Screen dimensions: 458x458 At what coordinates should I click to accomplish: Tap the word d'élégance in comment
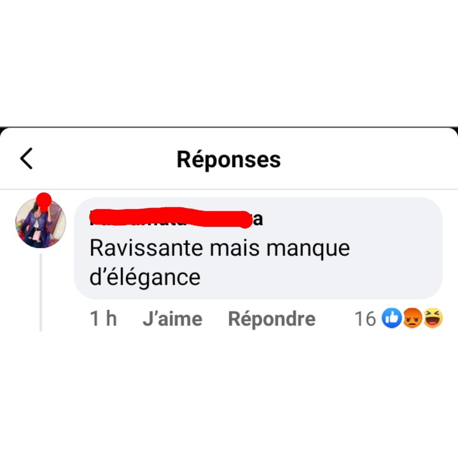(145, 277)
